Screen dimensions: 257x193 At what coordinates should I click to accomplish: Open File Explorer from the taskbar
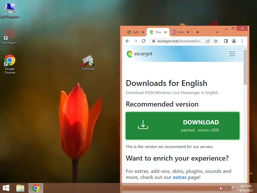[20, 188]
